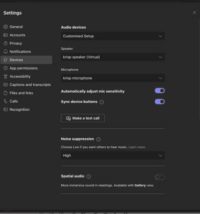
Task: Click the Privacy lock icon
Action: pos(5,43)
